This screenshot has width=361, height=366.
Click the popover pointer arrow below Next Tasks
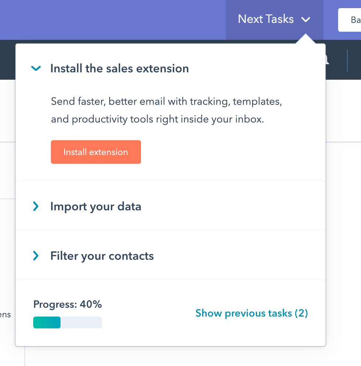tap(306, 37)
